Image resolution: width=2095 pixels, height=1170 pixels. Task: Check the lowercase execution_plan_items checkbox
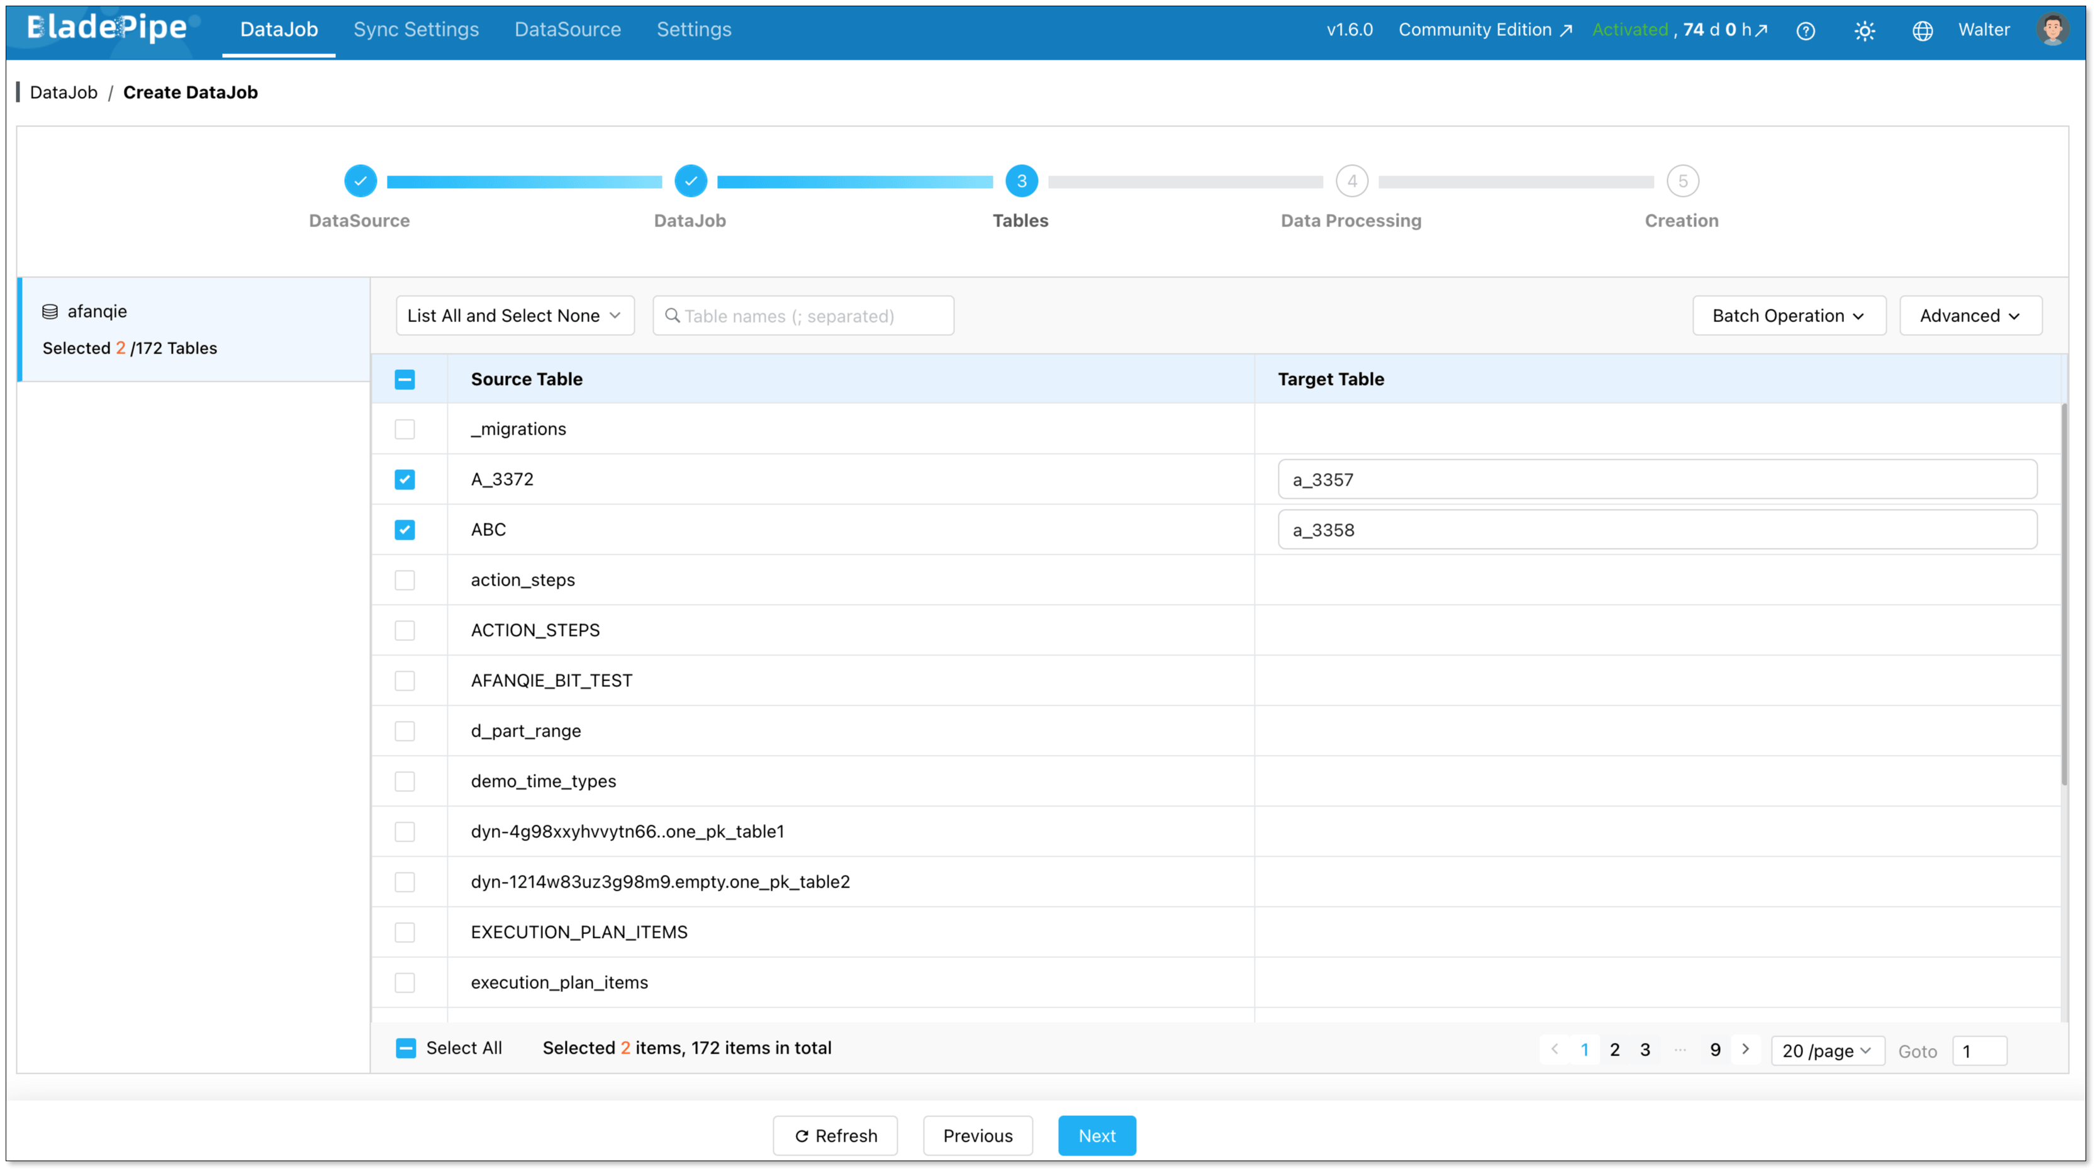click(404, 982)
